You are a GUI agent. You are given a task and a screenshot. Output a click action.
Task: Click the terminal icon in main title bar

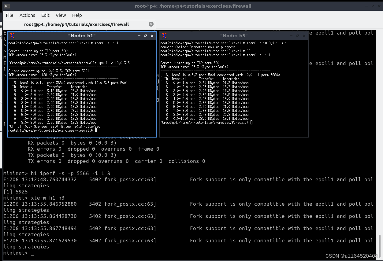[7, 6]
